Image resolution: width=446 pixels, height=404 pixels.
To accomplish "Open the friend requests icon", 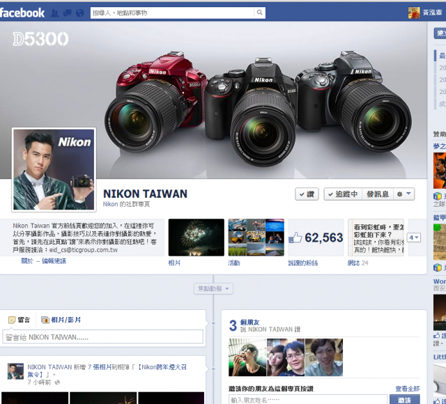I will pos(54,13).
